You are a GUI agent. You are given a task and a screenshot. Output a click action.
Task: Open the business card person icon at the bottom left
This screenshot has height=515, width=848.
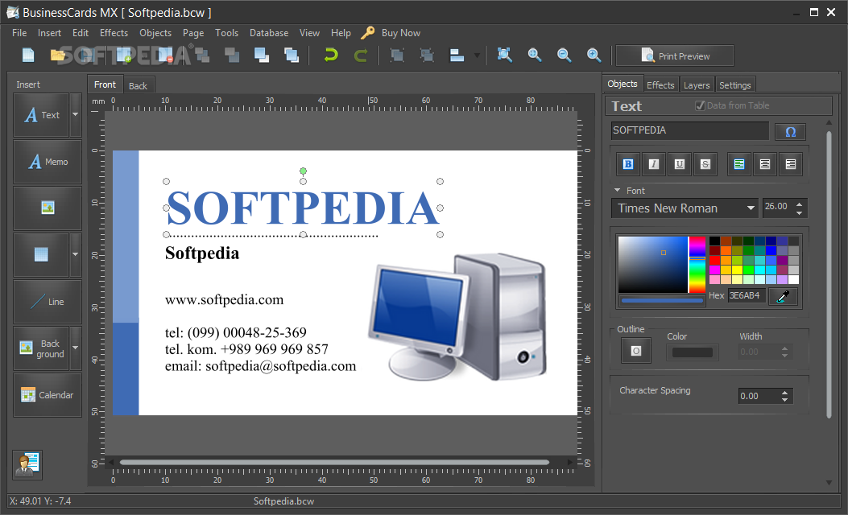[27, 465]
